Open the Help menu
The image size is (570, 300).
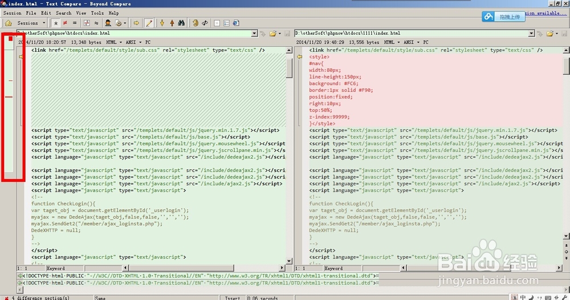114,13
